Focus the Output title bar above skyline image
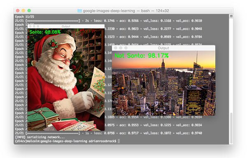The image size is (247, 158). 163,48
